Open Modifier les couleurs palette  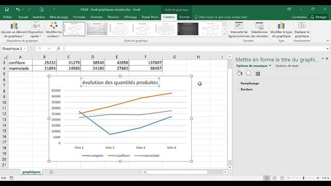[x=54, y=30]
